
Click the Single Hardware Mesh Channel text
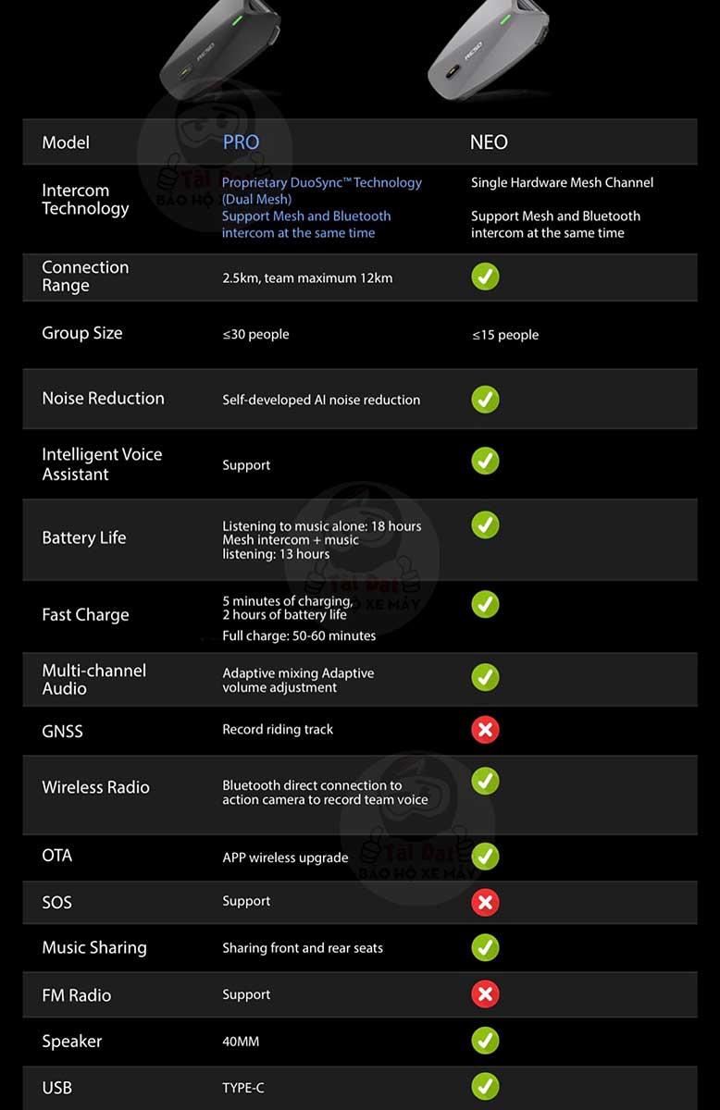562,183
